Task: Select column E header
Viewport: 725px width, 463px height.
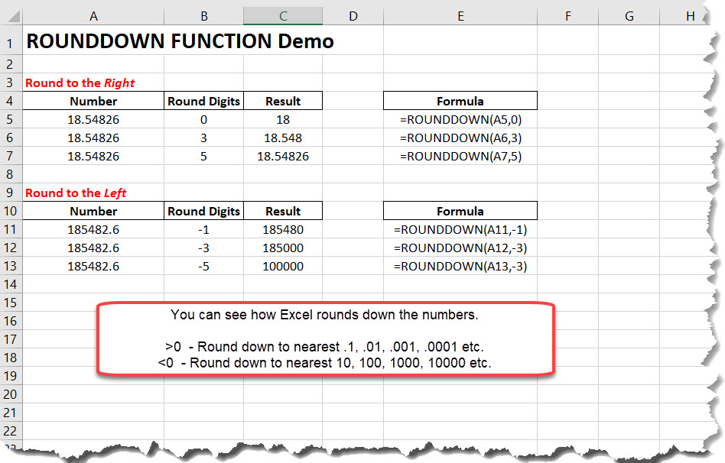Action: [460, 16]
